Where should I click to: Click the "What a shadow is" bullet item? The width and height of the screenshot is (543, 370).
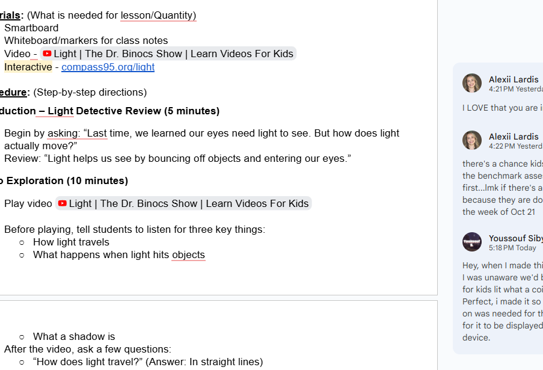coord(74,336)
